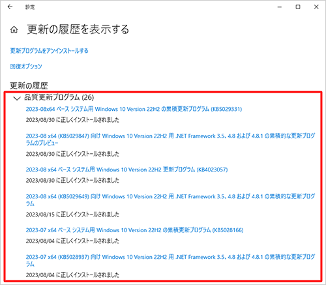Viewport: 326px width, 285px height.
Task: Open the KB5028166 cumulative update link
Action: 134,230
